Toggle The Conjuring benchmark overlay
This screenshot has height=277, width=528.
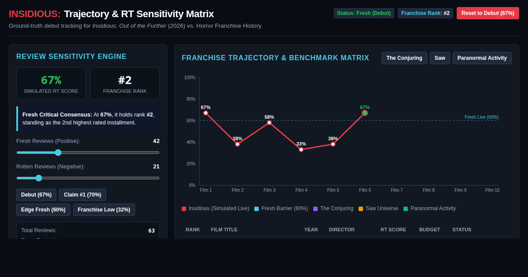(404, 58)
